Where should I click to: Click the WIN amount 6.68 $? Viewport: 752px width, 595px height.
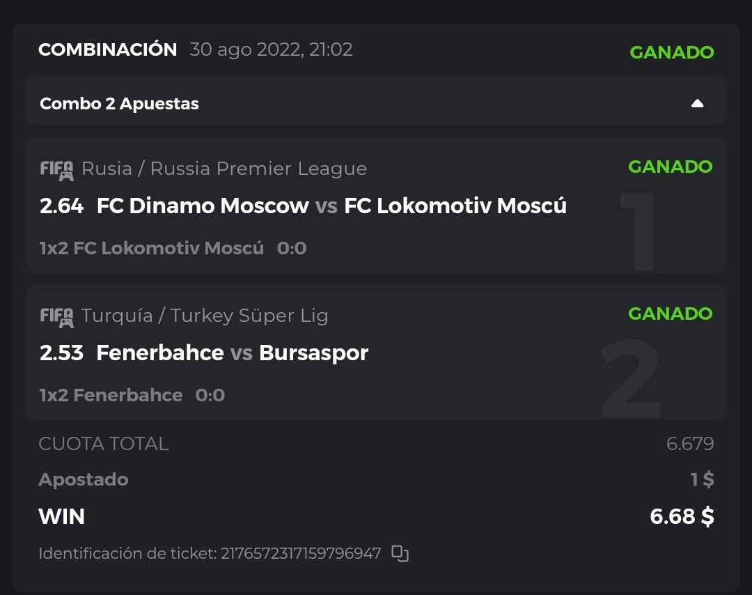[682, 516]
